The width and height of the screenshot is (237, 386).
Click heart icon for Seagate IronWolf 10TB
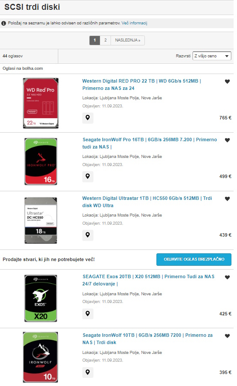[227, 336]
